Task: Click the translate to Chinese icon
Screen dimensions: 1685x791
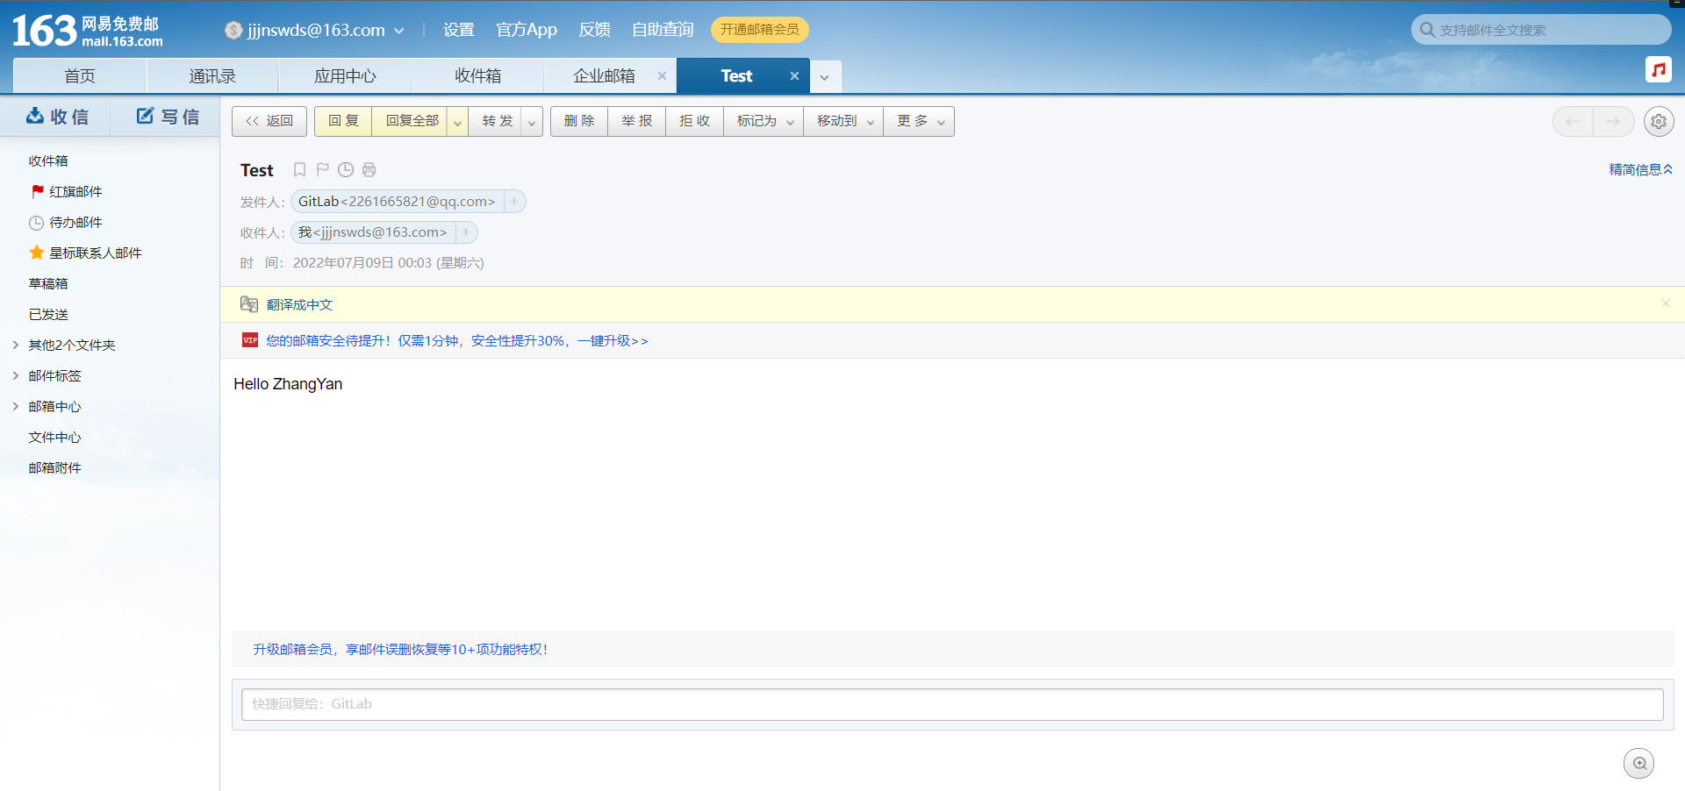Action: click(x=249, y=304)
